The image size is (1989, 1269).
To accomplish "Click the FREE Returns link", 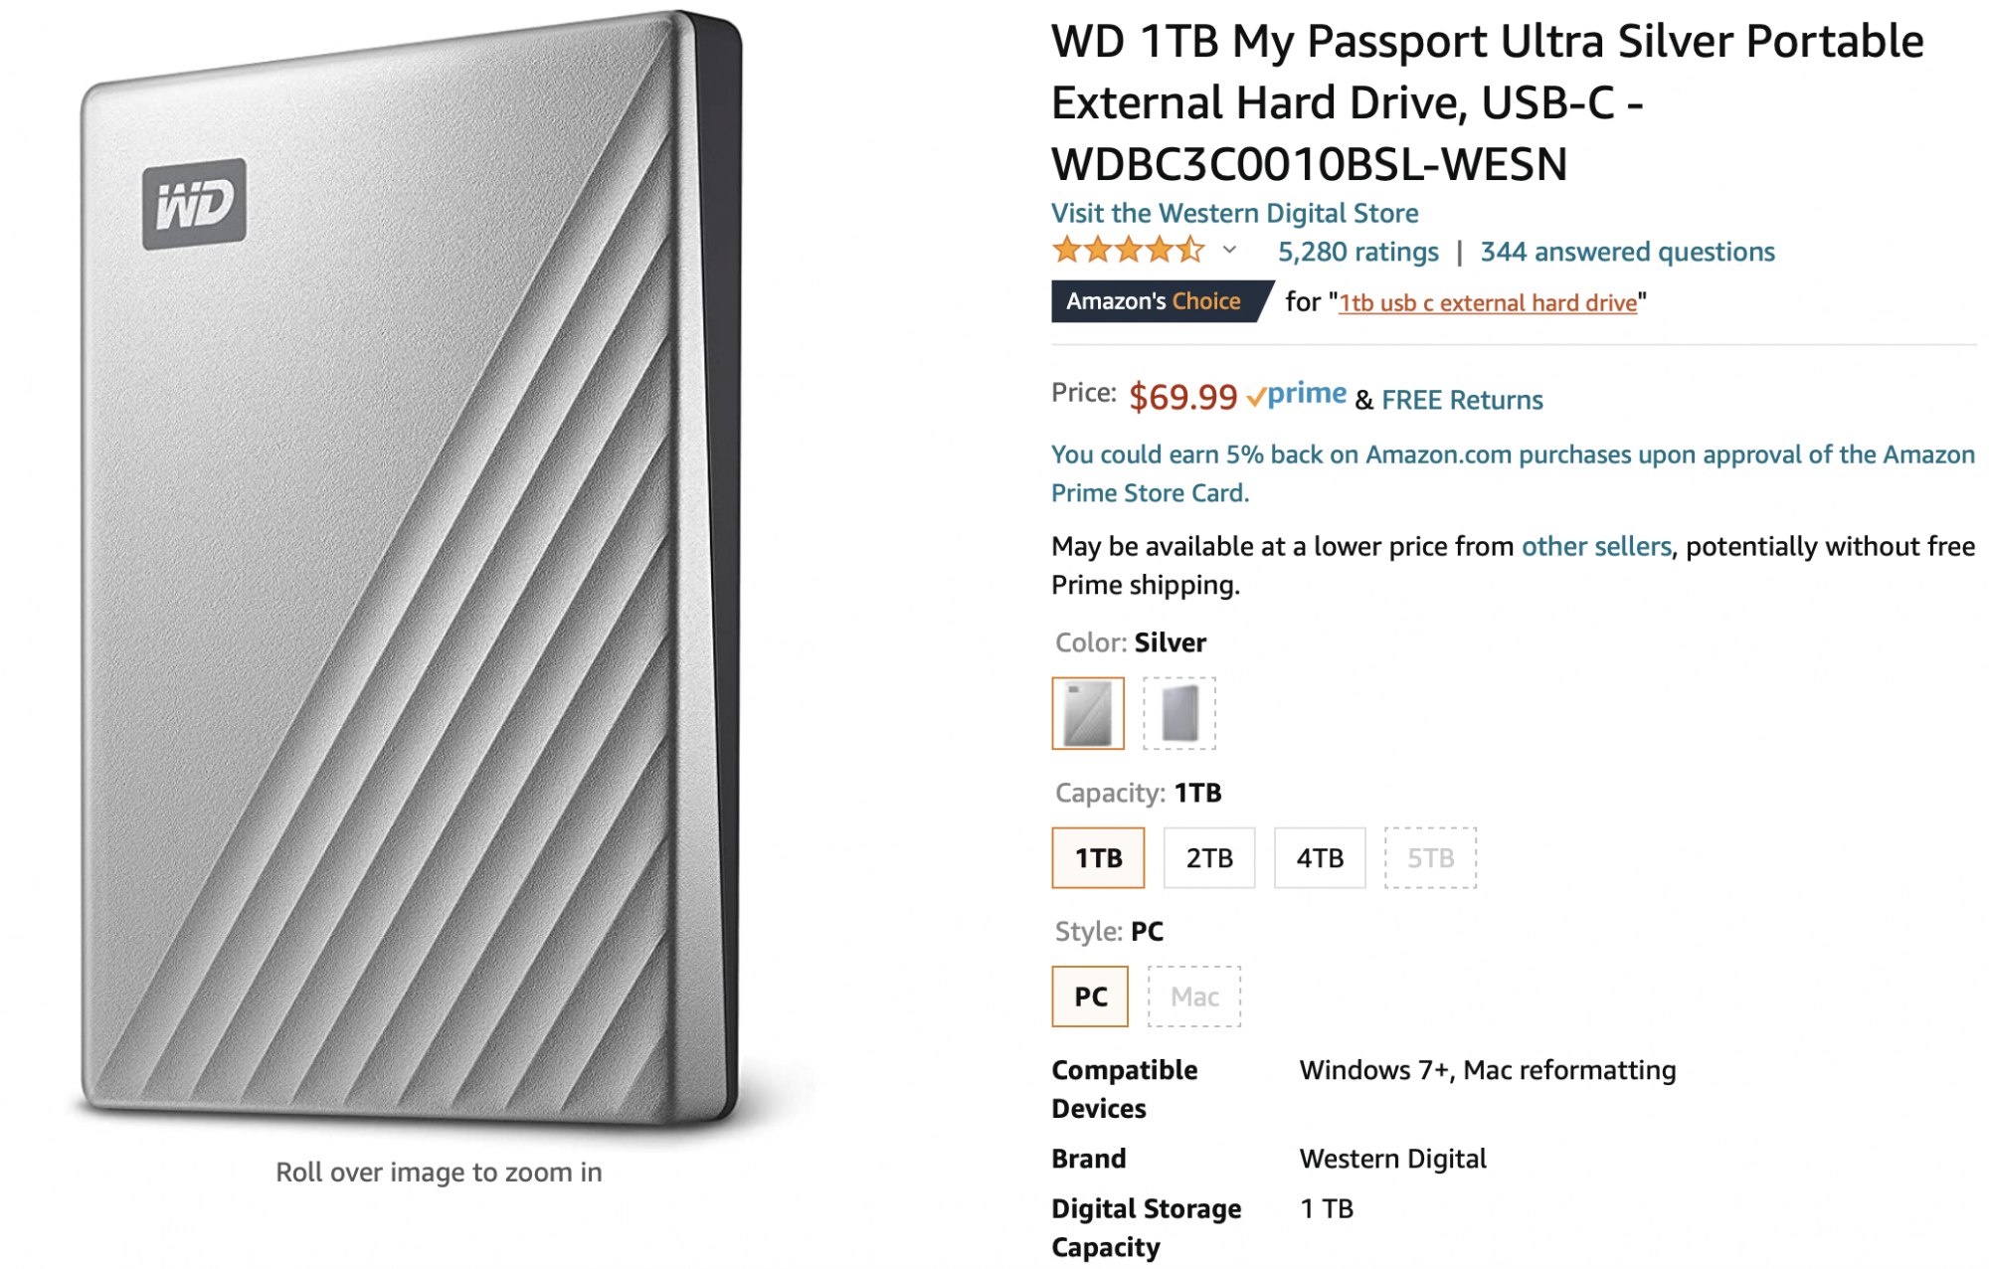I will click(x=1462, y=400).
